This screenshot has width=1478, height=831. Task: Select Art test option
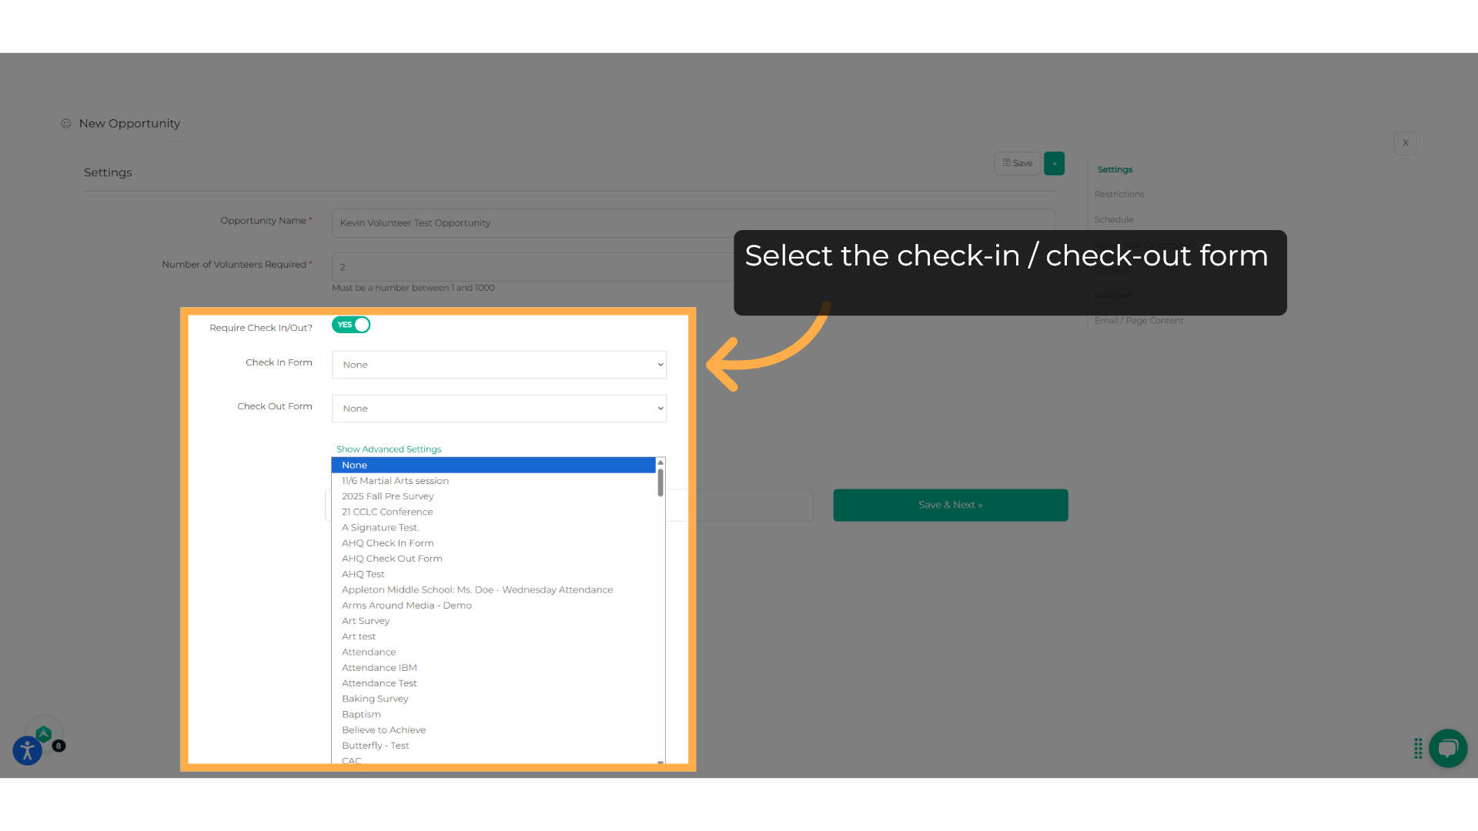(493, 636)
